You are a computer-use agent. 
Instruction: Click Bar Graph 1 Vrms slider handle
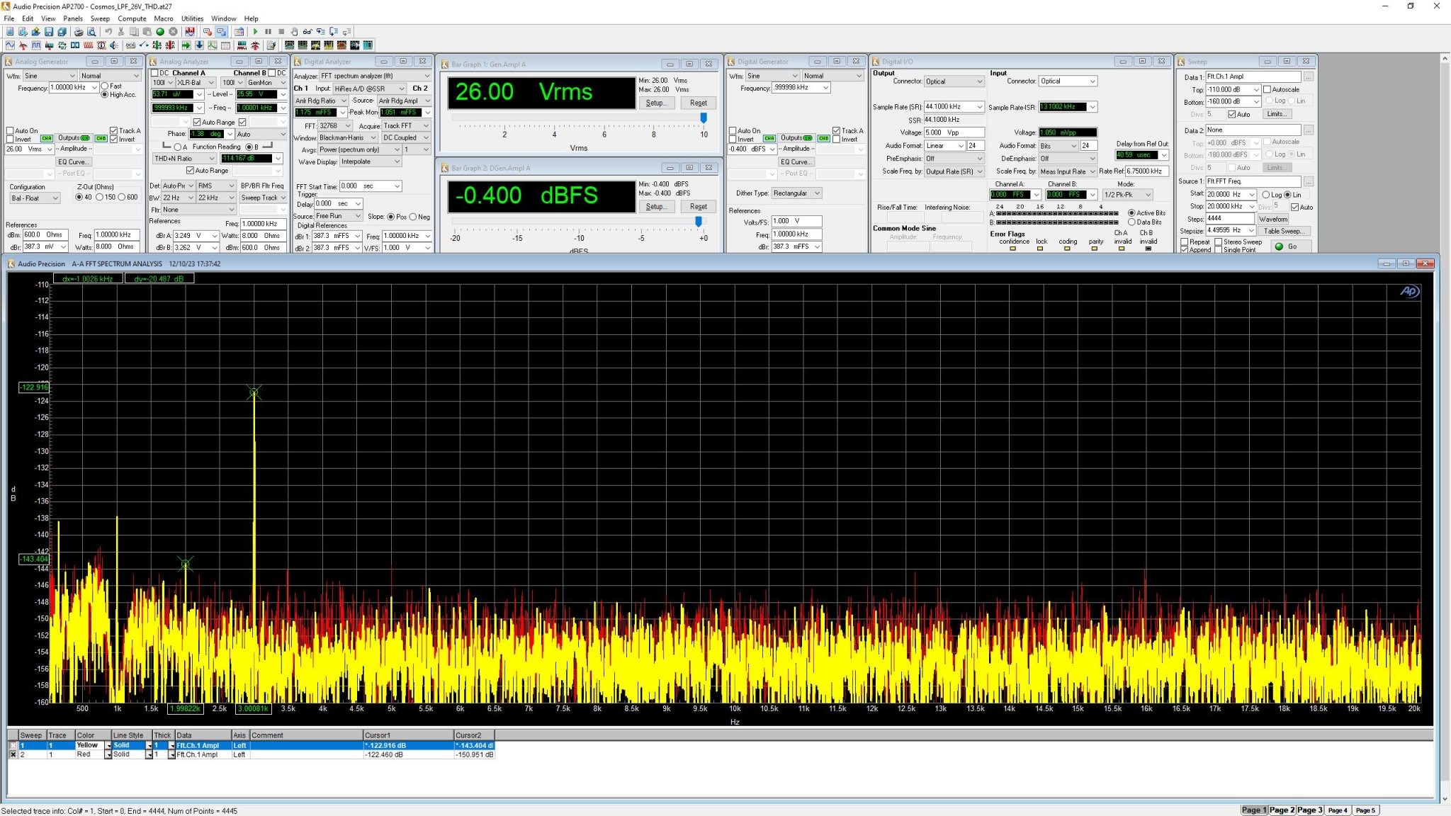704,118
